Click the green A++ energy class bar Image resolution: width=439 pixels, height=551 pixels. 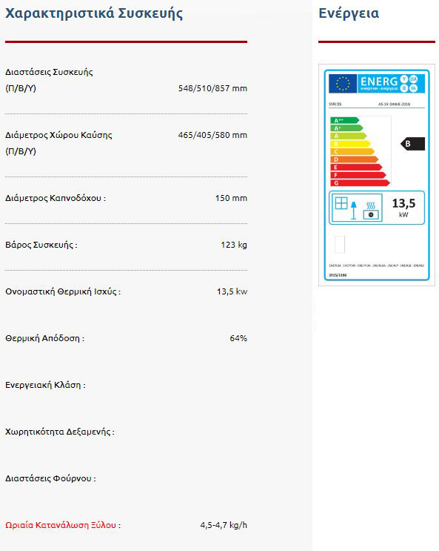tap(344, 120)
